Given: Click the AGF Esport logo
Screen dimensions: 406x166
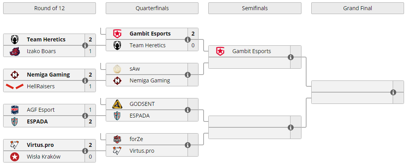Looking at the screenshot, I should pos(14,110).
